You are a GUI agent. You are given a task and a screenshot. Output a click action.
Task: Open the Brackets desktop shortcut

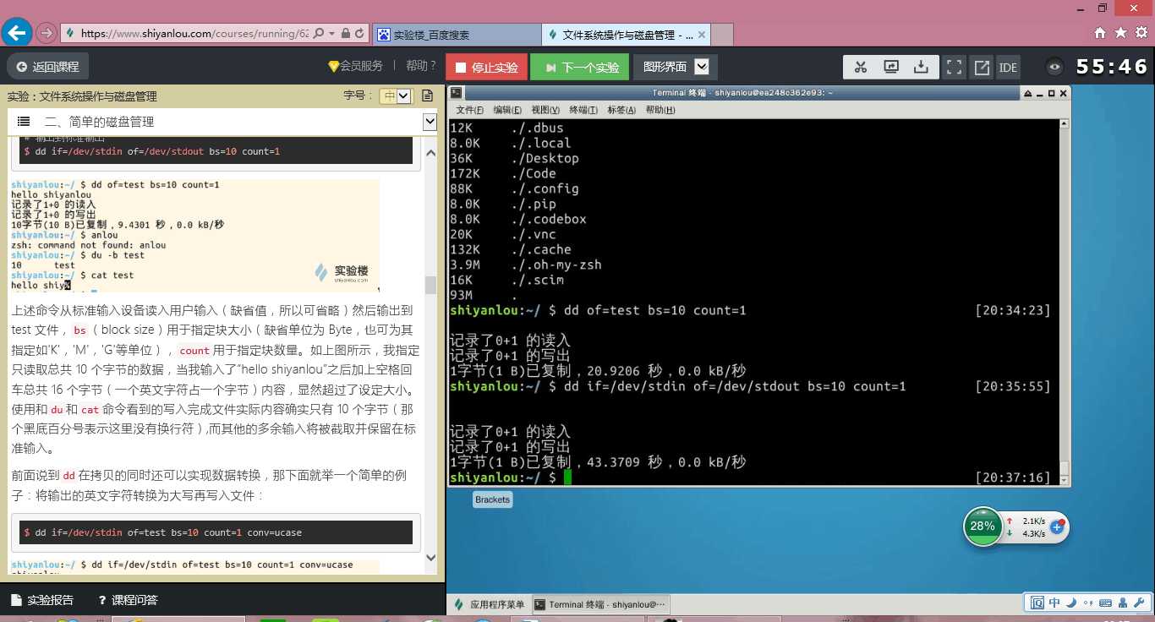click(x=492, y=499)
